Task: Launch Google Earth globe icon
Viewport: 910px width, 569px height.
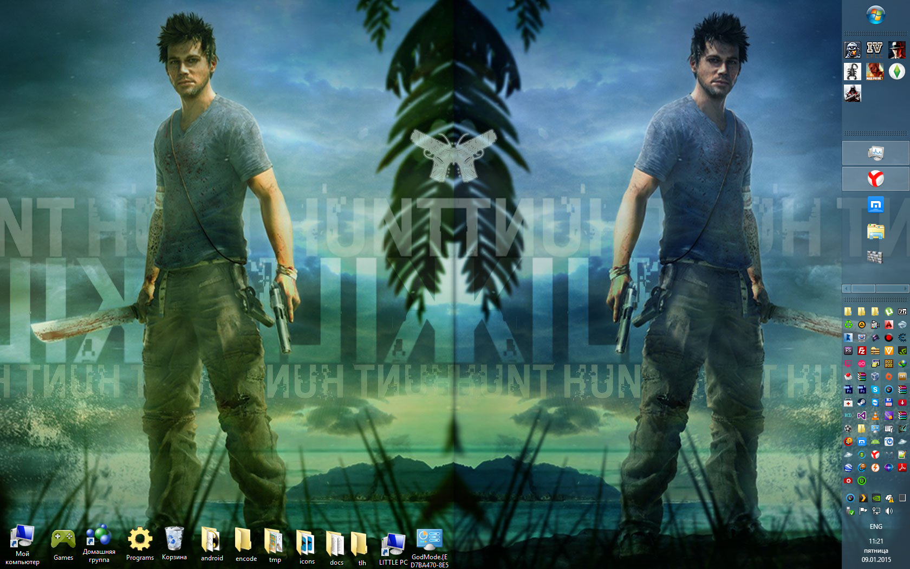Action: click(848, 468)
